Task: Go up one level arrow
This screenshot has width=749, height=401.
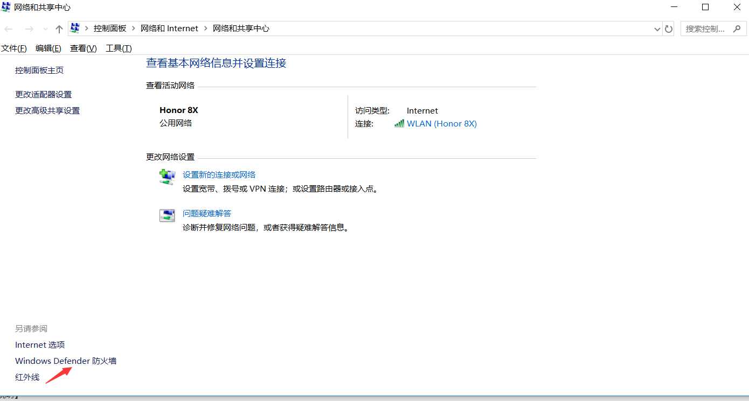Action: pos(59,29)
